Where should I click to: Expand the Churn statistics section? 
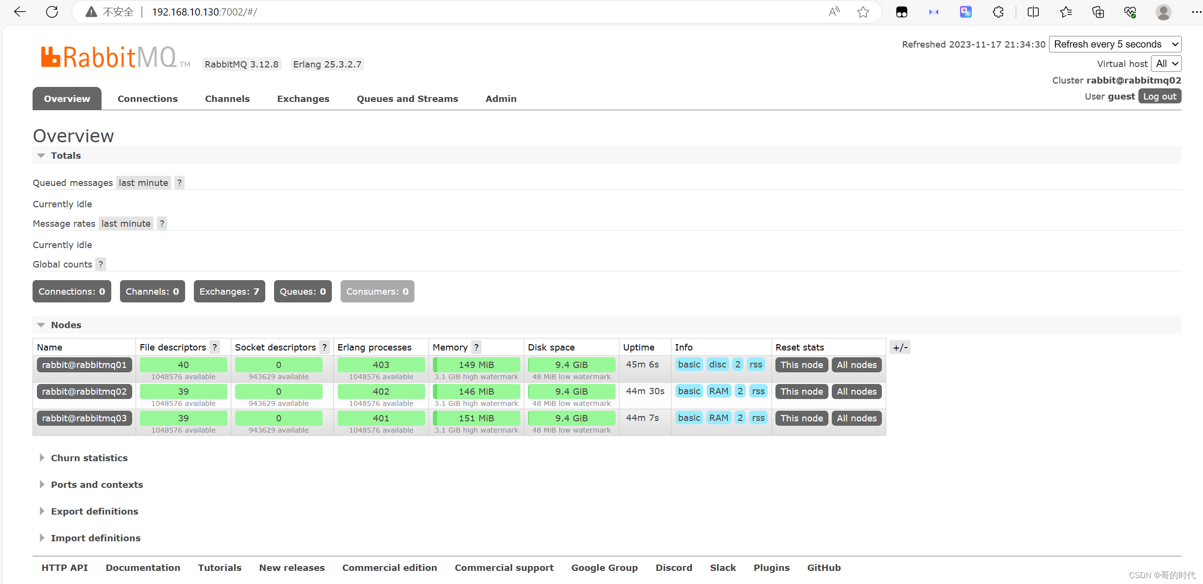click(89, 458)
